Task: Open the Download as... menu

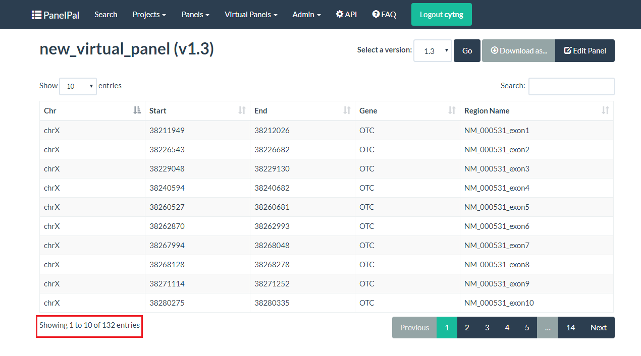Action: [x=518, y=51]
